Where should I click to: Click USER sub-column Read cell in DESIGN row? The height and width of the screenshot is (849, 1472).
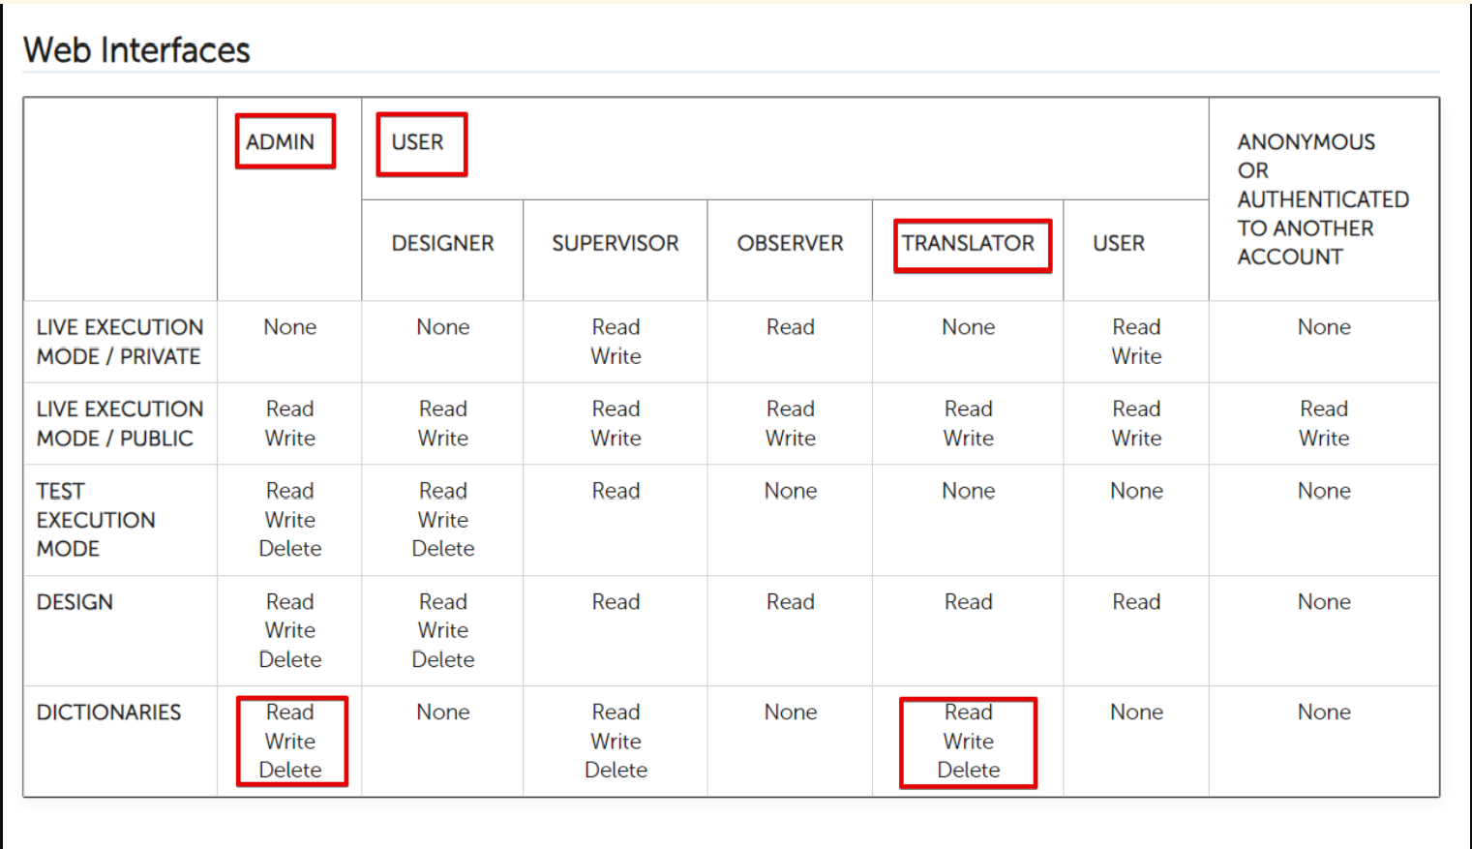pos(1136,602)
